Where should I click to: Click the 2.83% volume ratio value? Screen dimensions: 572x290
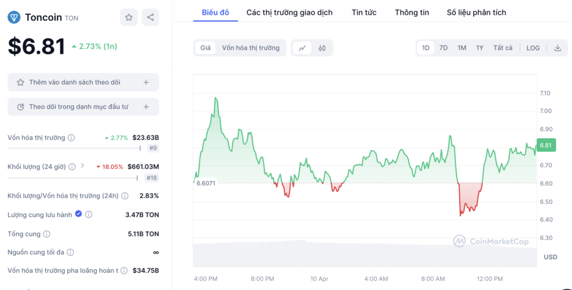tap(149, 196)
